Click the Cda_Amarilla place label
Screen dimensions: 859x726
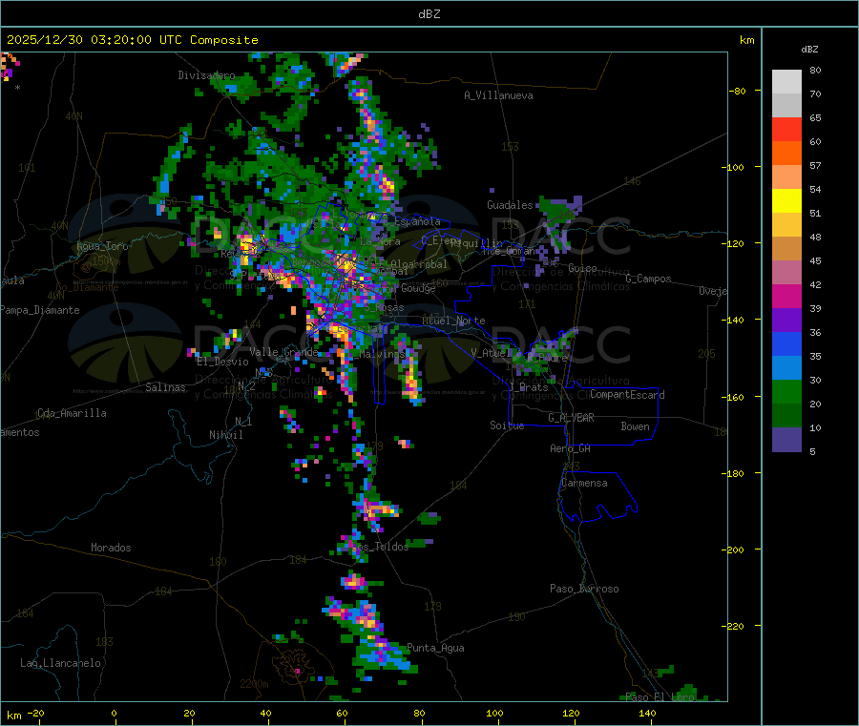(x=72, y=413)
